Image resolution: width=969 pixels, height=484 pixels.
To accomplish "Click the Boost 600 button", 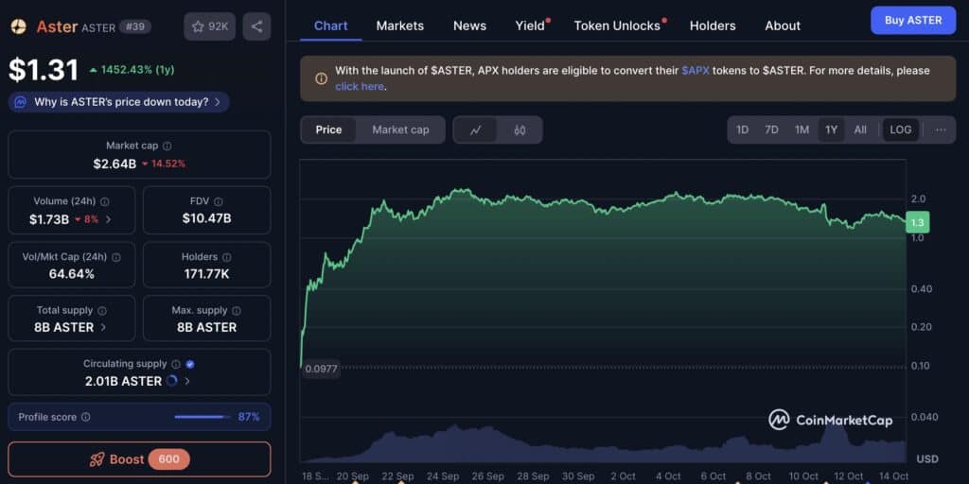I will pyautogui.click(x=140, y=459).
